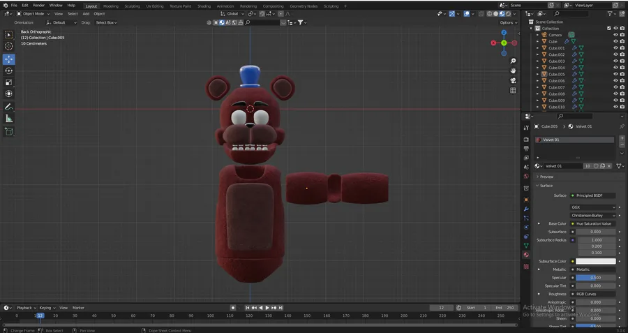Add a new material slot
This screenshot has width=628, height=333.
pyautogui.click(x=622, y=138)
